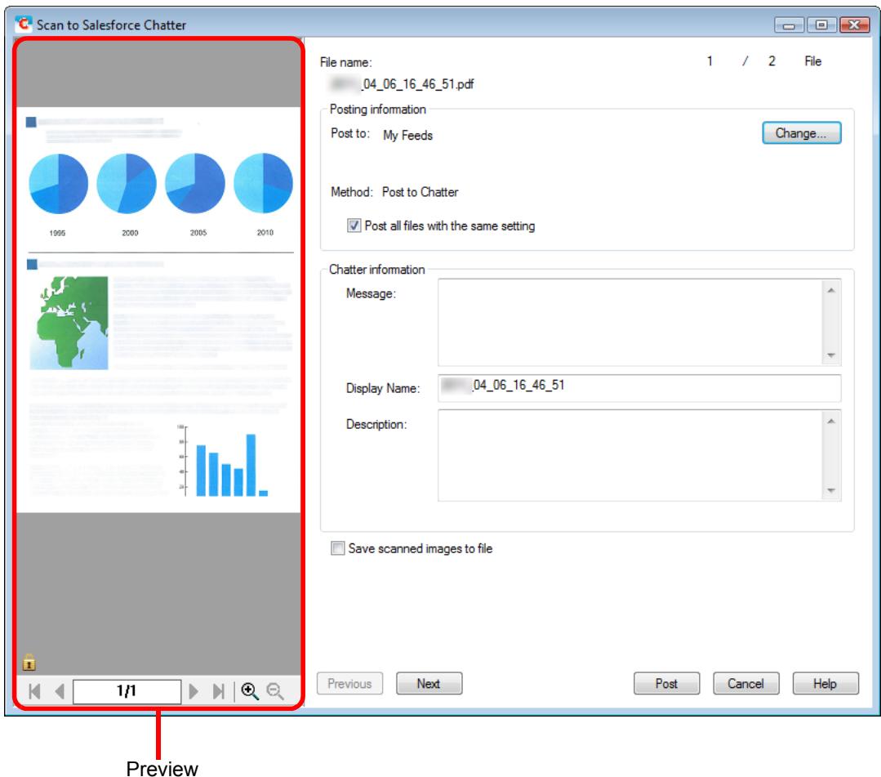Open the Change posting destination dialog

801,133
